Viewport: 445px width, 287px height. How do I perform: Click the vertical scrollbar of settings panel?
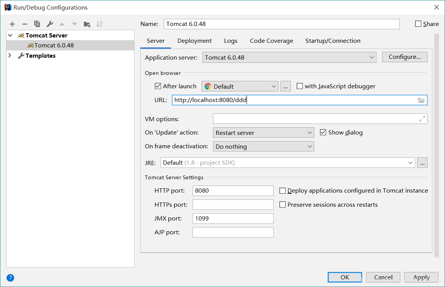pyautogui.click(x=437, y=145)
